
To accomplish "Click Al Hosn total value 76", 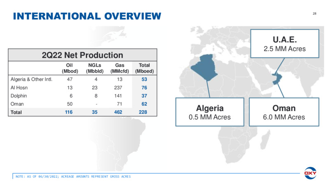I will (x=144, y=88).
